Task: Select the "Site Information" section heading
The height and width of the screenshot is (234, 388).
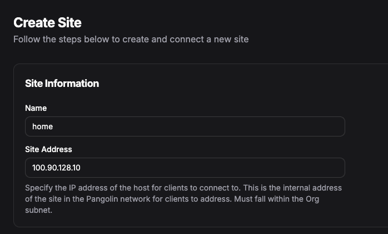Action: 62,84
